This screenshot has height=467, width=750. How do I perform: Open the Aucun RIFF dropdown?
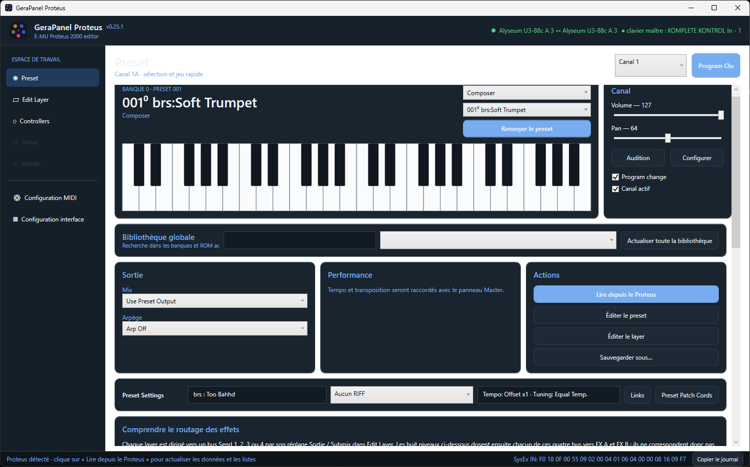[x=402, y=394]
